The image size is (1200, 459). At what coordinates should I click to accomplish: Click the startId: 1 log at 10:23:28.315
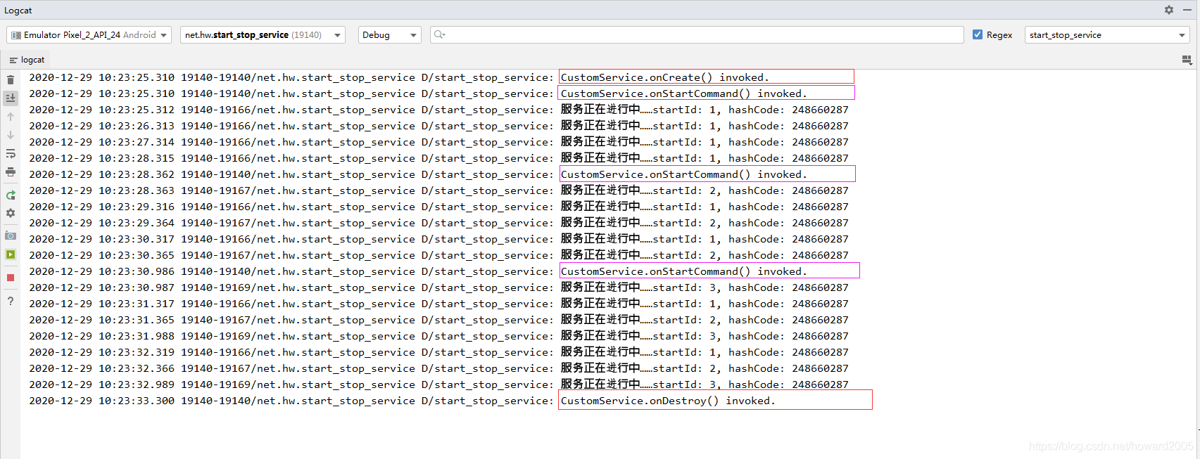705,158
